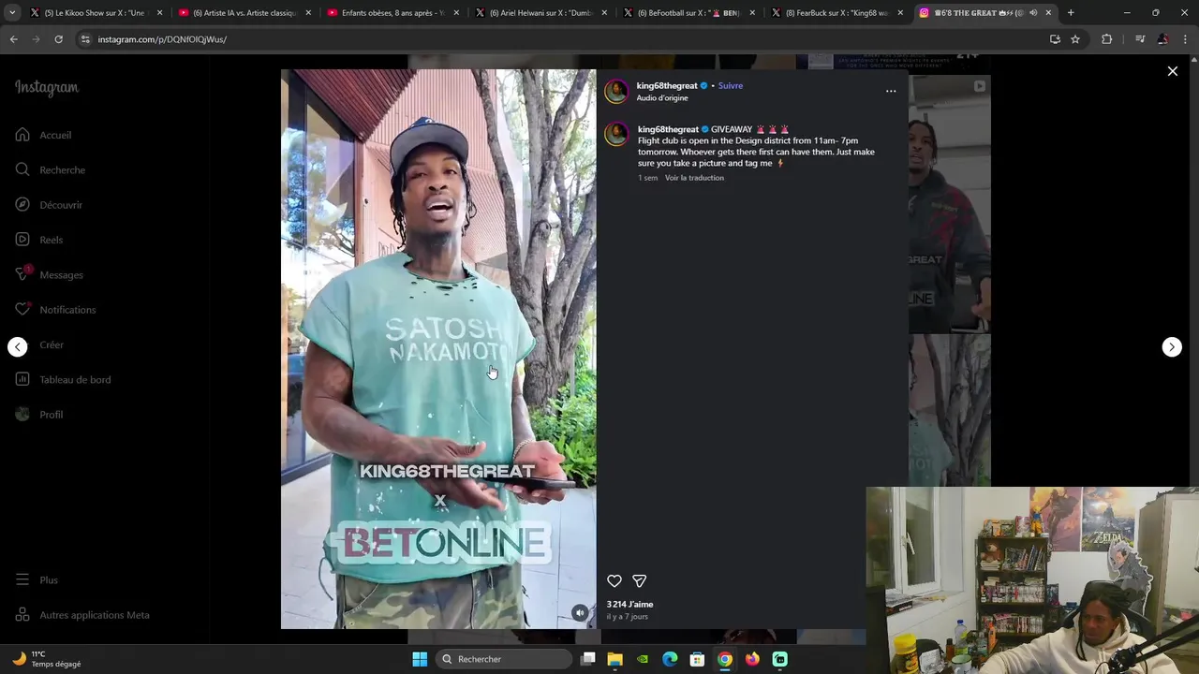Screen dimensions: 1199x674
Task: Unmute the video with speaker icon
Action: tap(580, 613)
